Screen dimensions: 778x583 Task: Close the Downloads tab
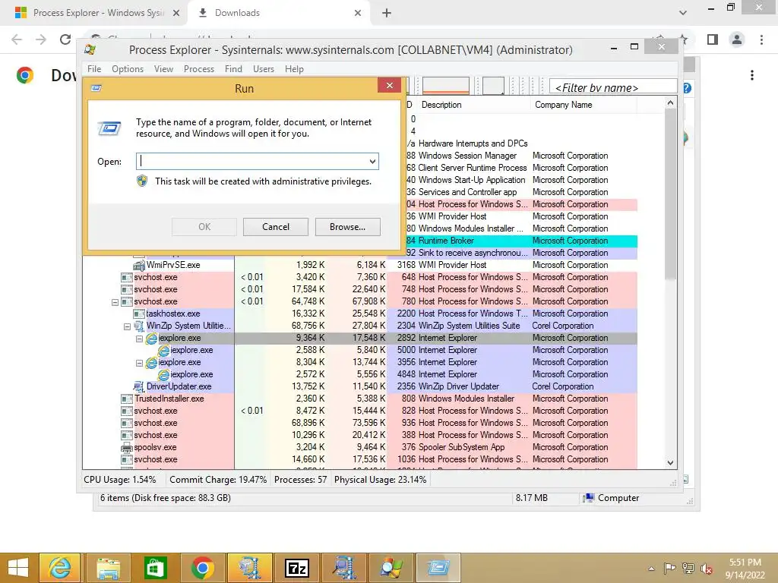(358, 13)
